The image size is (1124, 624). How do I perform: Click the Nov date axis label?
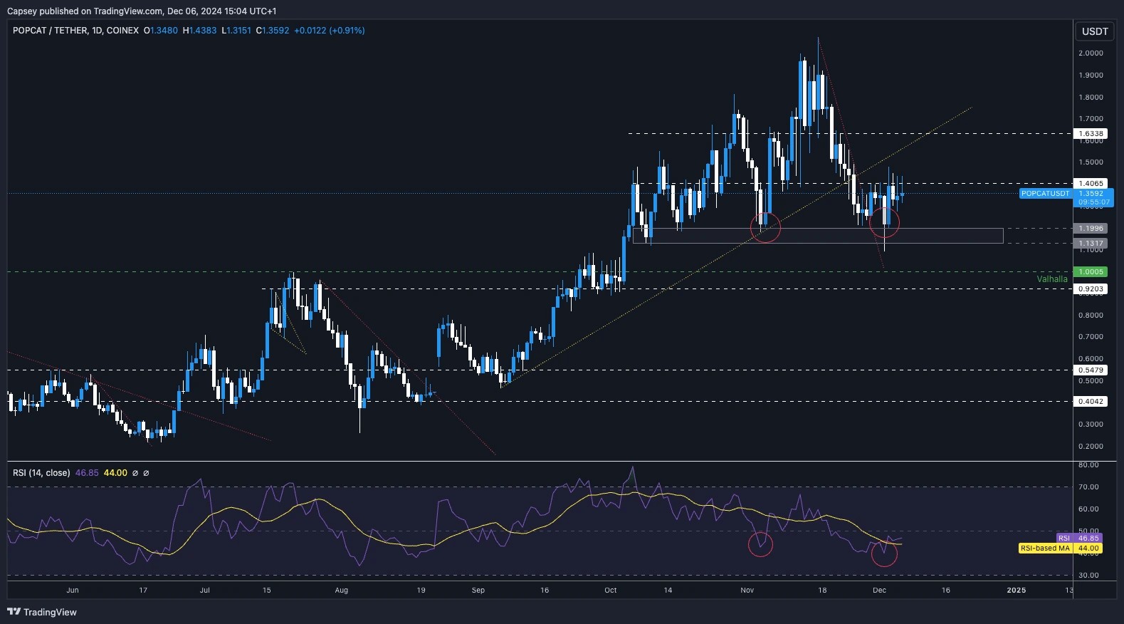click(747, 590)
